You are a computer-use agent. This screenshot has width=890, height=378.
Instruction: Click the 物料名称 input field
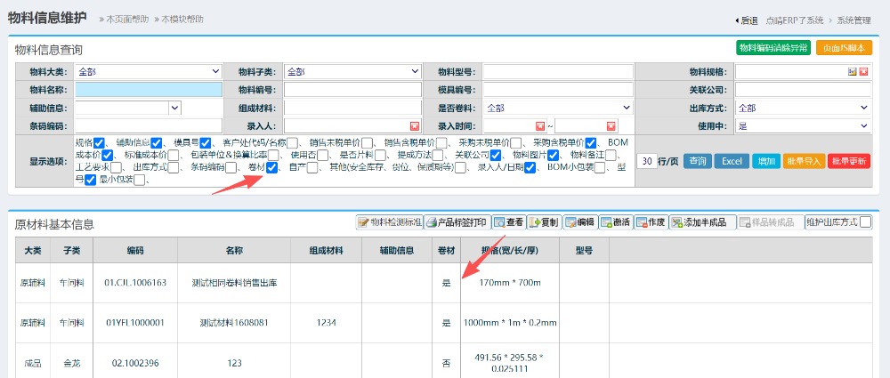(x=149, y=89)
